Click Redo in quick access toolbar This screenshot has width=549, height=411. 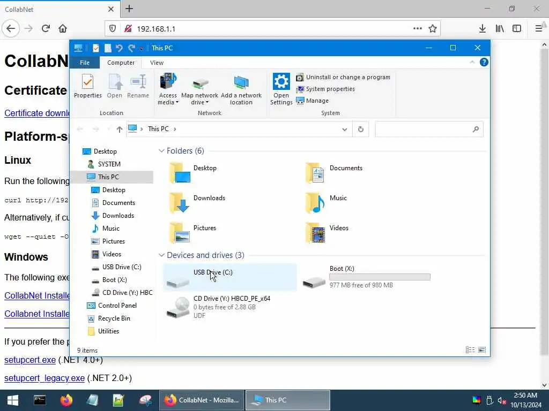(x=131, y=48)
